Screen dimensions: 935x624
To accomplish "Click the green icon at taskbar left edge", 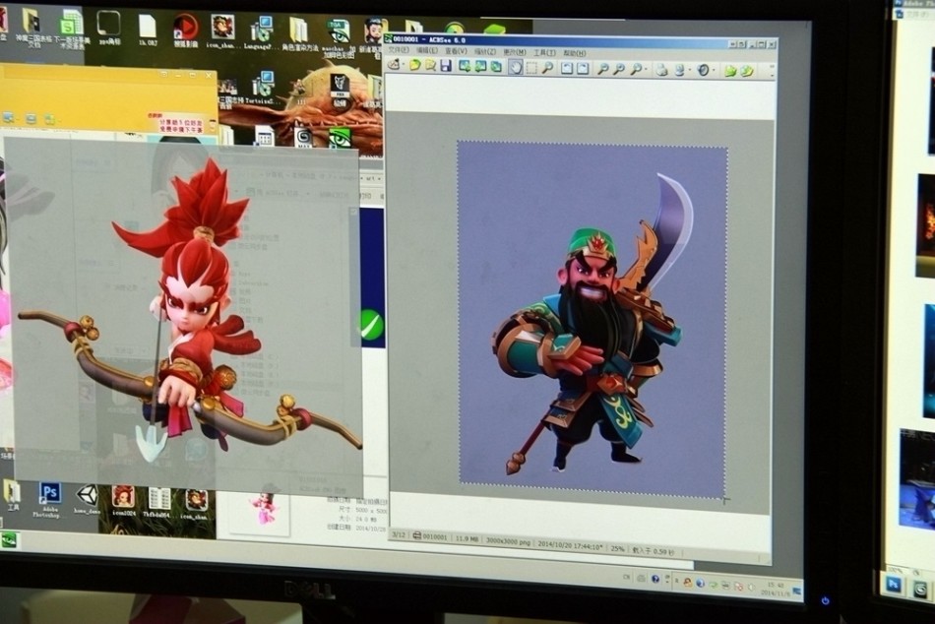I will coord(8,540).
